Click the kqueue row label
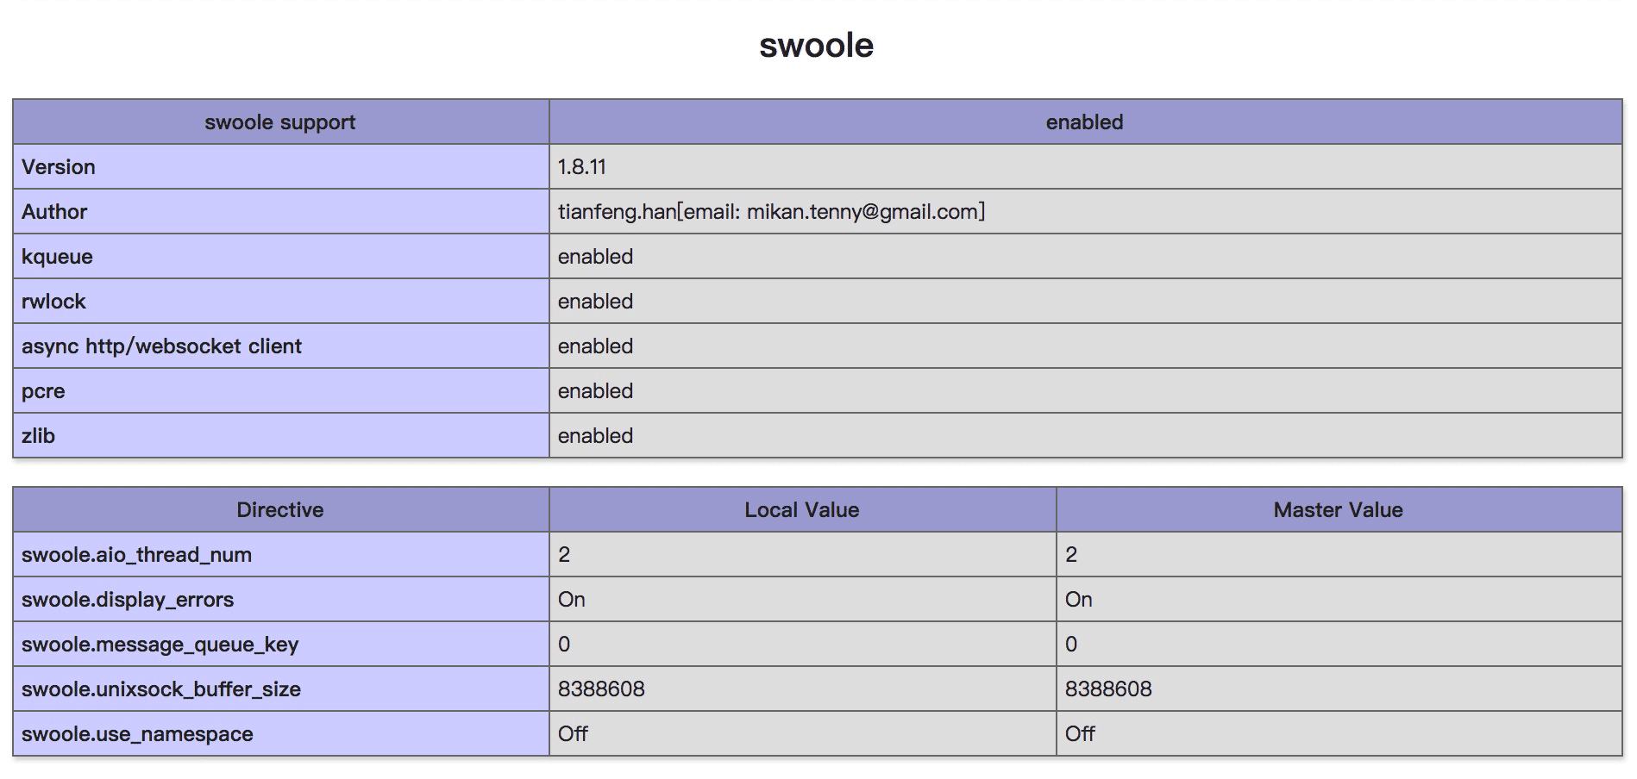The width and height of the screenshot is (1637, 779). click(x=57, y=257)
